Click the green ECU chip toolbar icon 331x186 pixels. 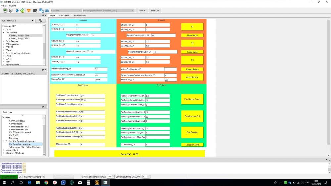coord(5,10)
